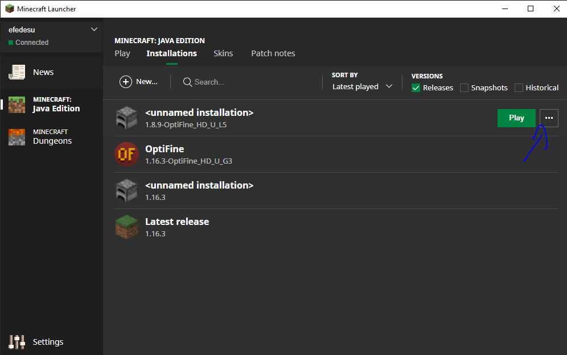
Task: Click furnace icon of 1.8.9-OptiFine installation
Action: tap(126, 118)
